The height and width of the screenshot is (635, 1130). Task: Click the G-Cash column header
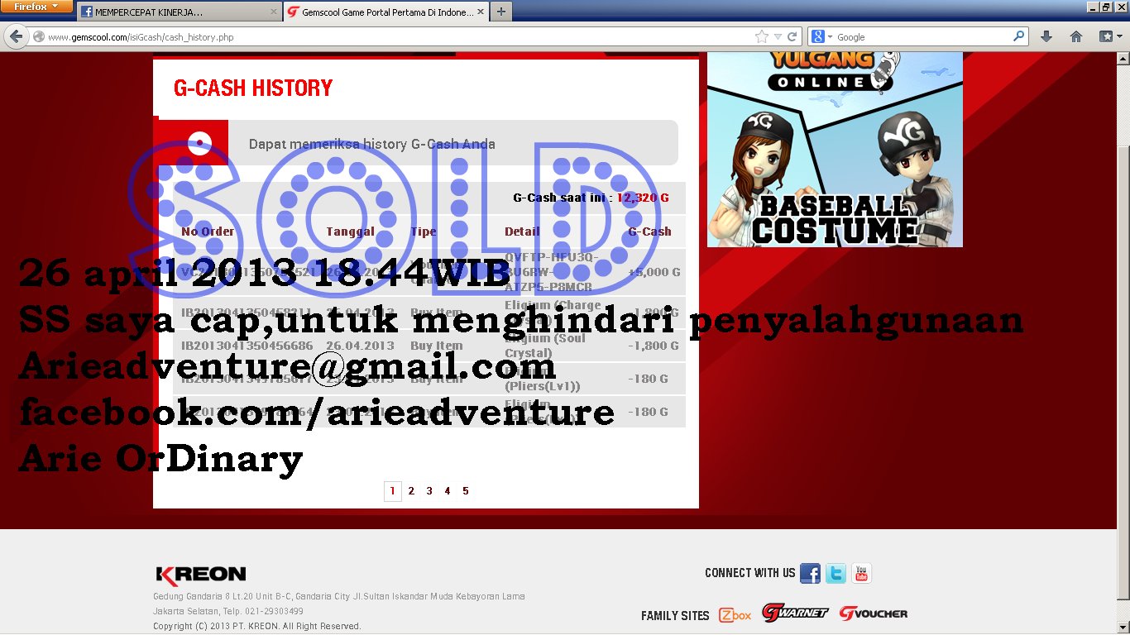tap(649, 232)
